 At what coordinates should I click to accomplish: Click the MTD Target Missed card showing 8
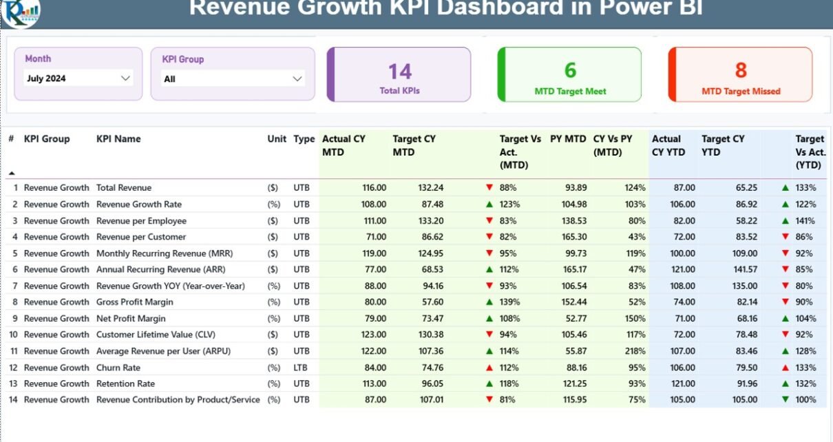[741, 75]
